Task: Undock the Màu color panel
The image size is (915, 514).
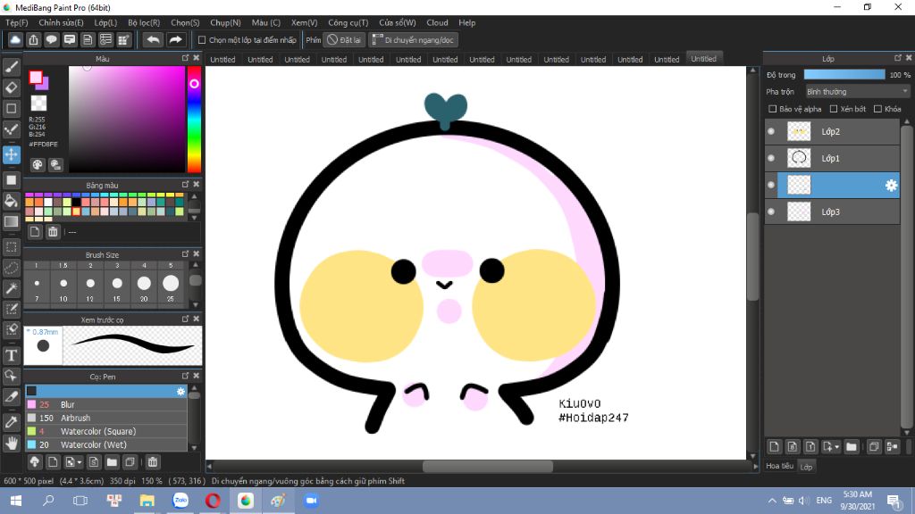Action: pos(186,58)
